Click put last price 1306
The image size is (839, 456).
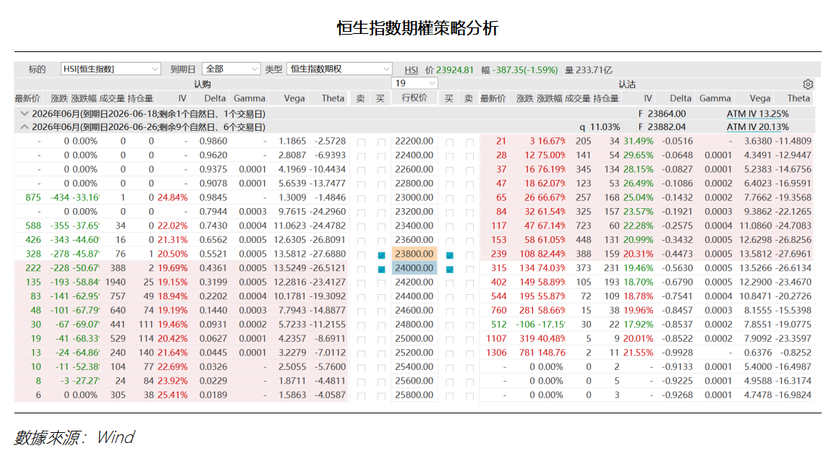tap(496, 353)
